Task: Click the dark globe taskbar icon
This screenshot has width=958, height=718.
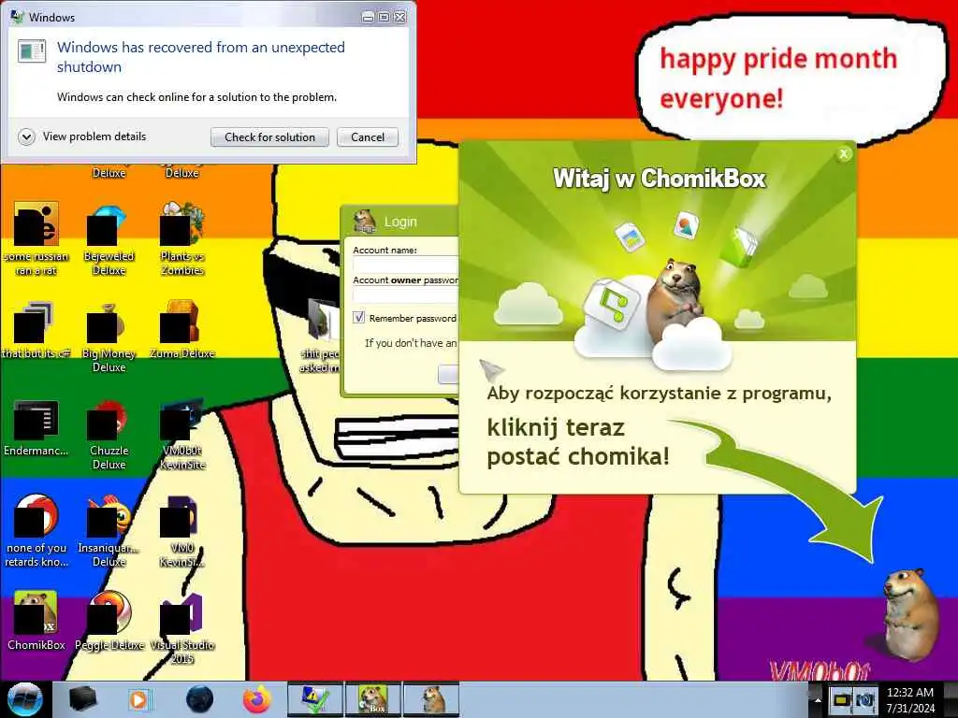Action: tap(200, 699)
